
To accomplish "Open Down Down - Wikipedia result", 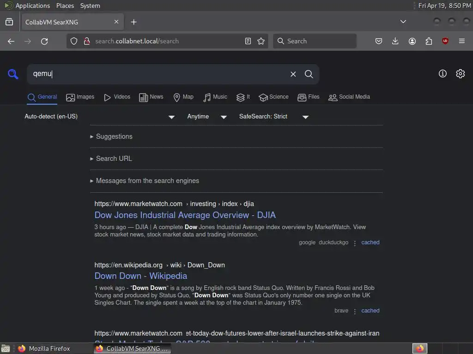I will pos(140,276).
